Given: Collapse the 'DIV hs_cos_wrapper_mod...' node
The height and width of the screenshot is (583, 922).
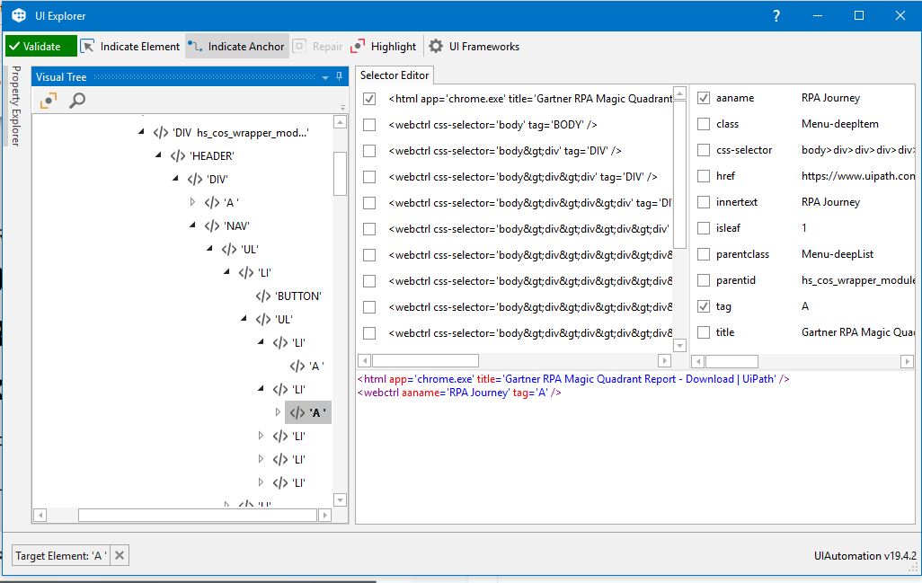Looking at the screenshot, I should coord(141,133).
